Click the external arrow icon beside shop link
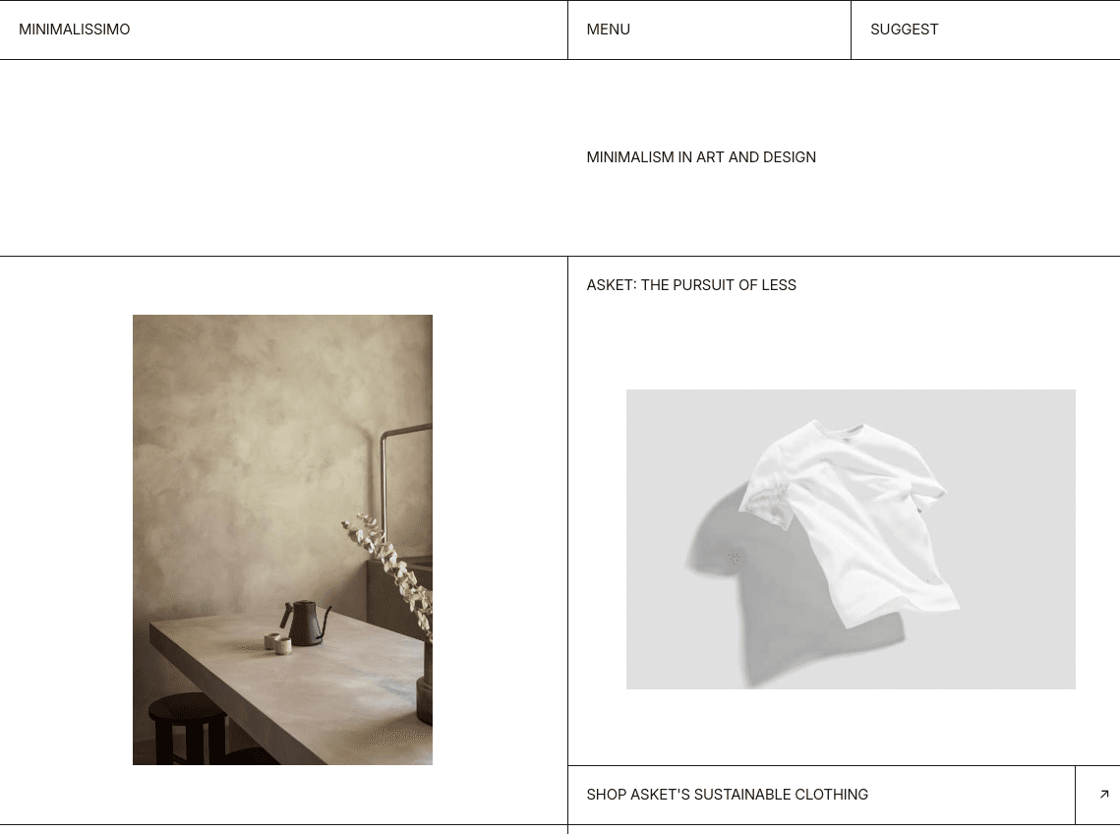1120x834 pixels. coord(1103,794)
